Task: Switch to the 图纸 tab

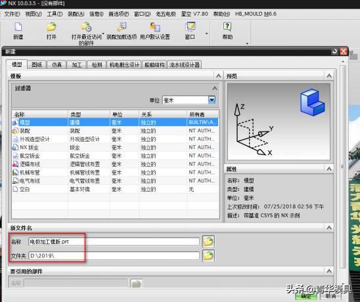Action: coord(37,65)
